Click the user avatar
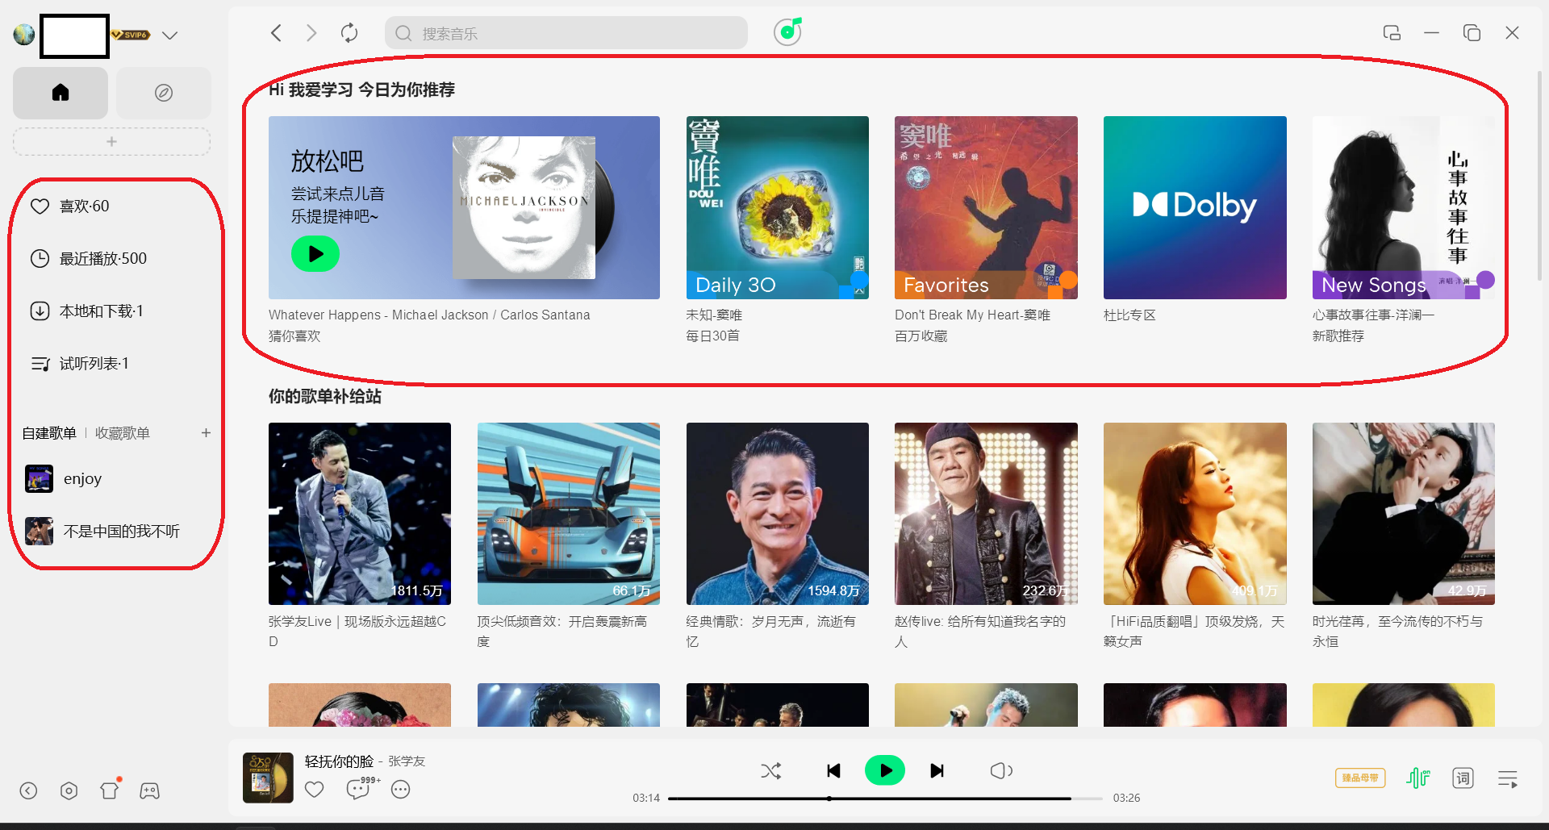 [x=24, y=34]
